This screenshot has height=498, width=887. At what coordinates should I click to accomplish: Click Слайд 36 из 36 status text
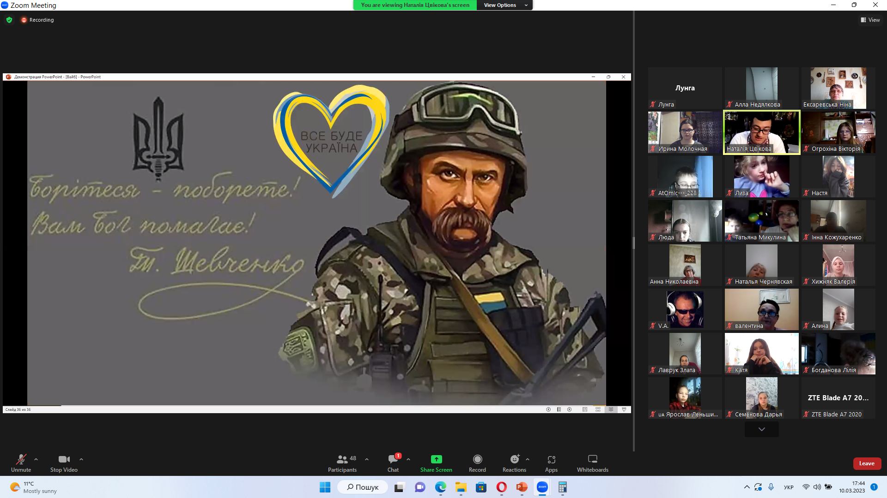click(18, 409)
